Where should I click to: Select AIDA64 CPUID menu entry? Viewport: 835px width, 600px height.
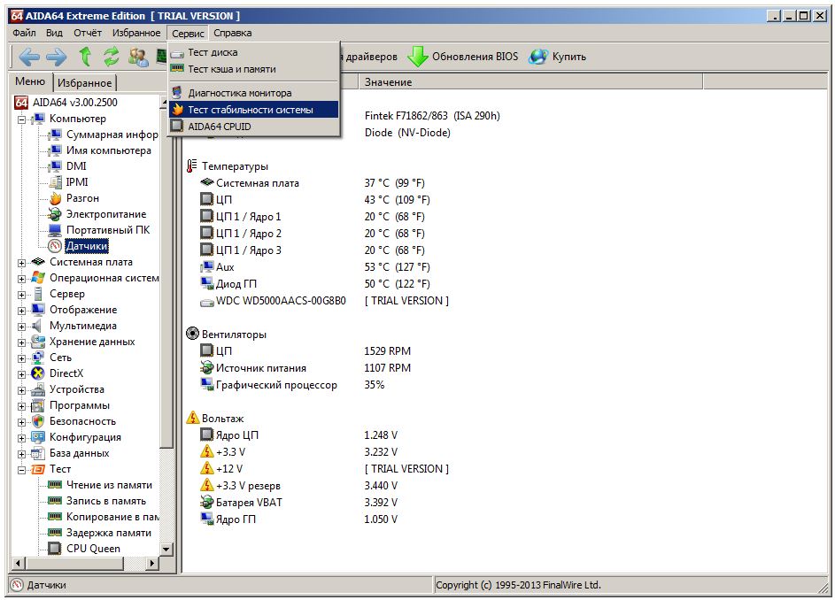tap(253, 127)
